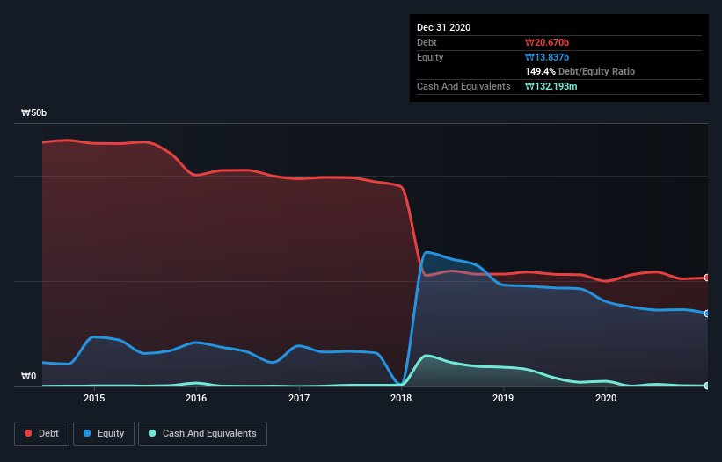Viewport: 722px width, 462px height.
Task: Click the teal Cash And Equivalents legend dot
Action: click(152, 433)
